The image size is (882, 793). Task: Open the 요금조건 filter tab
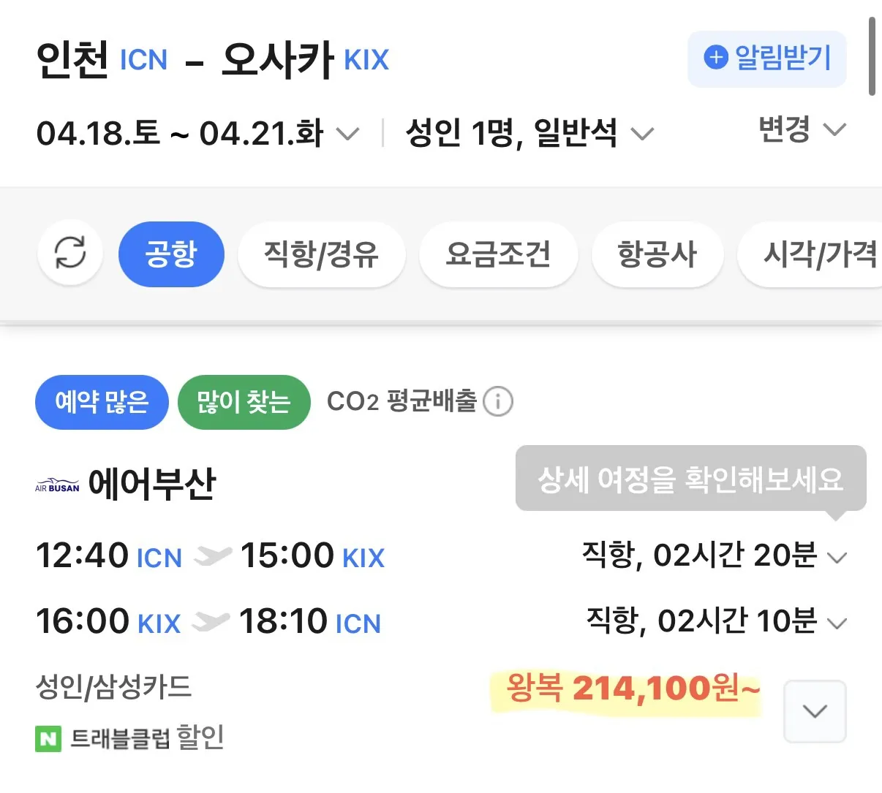tap(498, 254)
